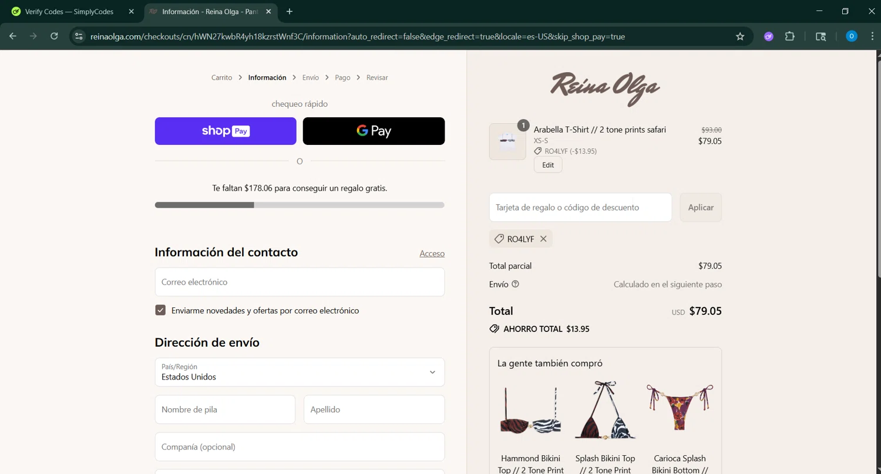Open the SimplyCodes extension icon
Screen dimensions: 881x474
[x=768, y=36]
